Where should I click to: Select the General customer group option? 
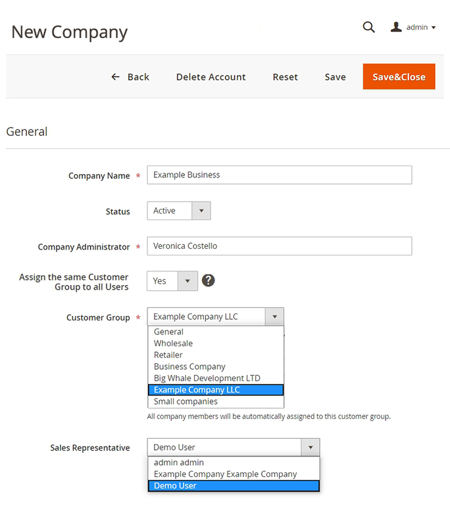pyautogui.click(x=168, y=332)
